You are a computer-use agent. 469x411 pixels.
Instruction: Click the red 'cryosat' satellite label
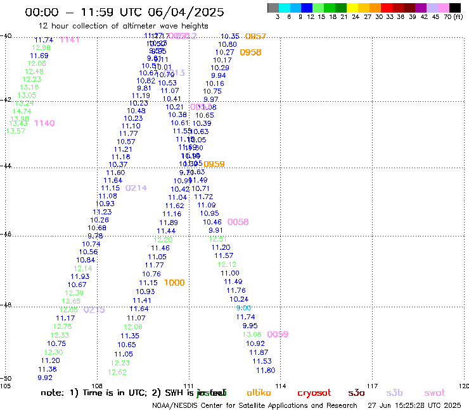(x=314, y=393)
